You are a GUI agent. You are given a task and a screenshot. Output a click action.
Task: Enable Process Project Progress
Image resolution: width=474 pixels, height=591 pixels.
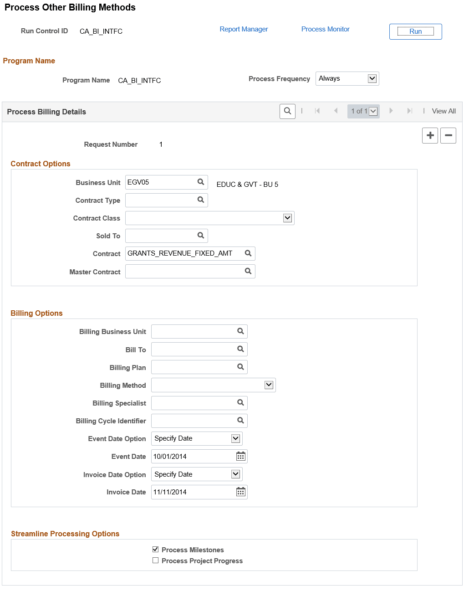156,560
